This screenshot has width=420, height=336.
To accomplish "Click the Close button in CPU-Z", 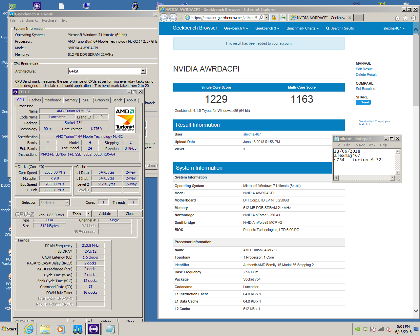I will [130, 214].
